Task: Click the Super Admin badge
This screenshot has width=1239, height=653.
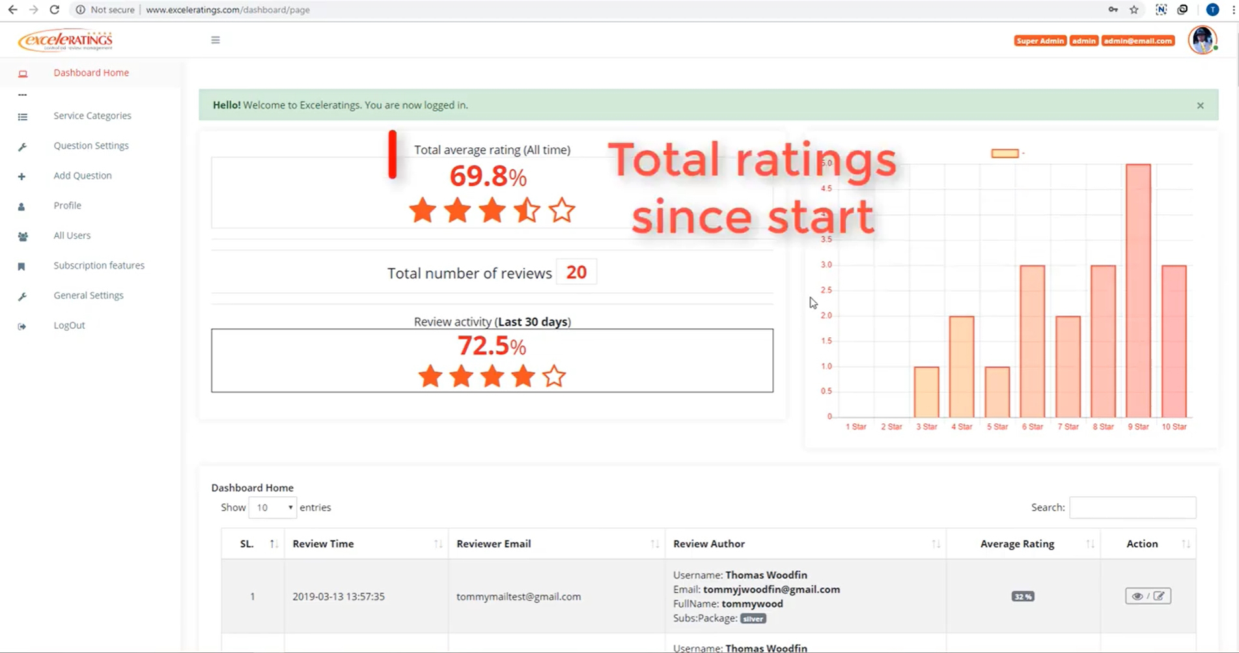Action: click(x=1040, y=40)
